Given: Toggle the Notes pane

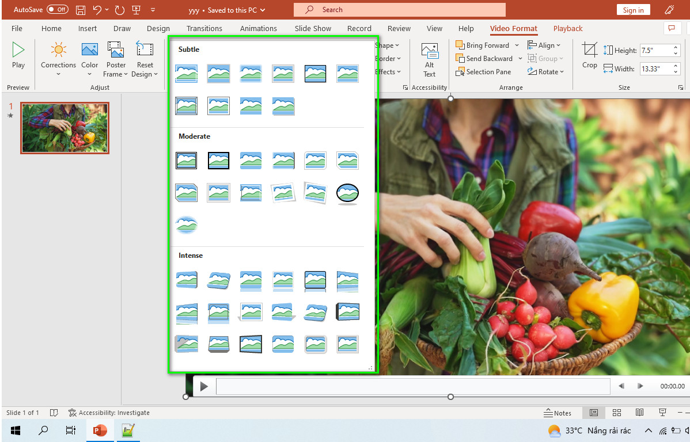Looking at the screenshot, I should (x=557, y=413).
